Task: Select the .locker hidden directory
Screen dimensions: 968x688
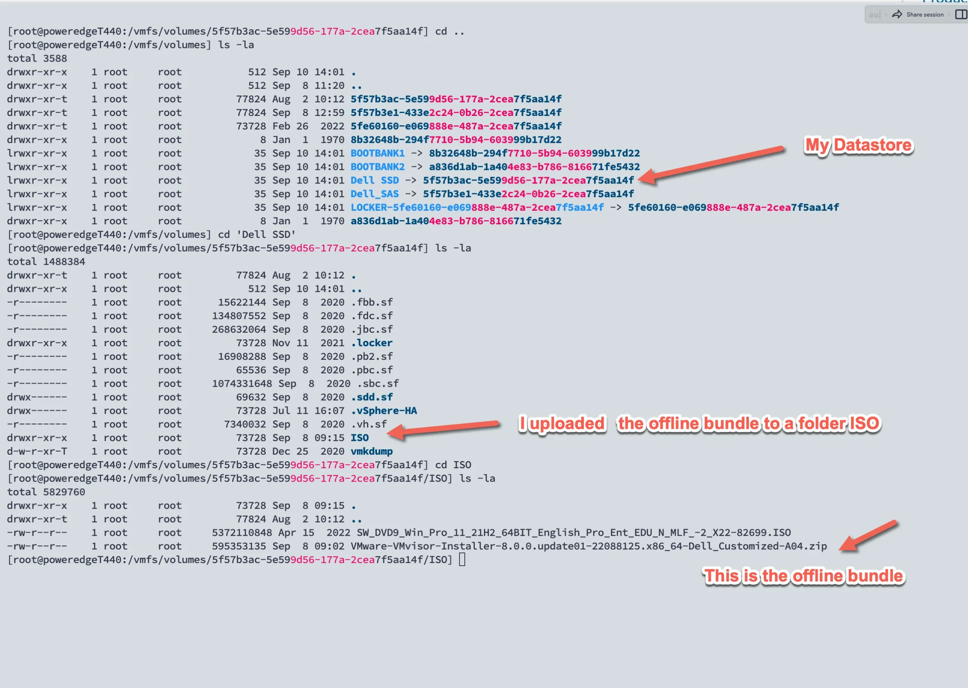Action: pos(372,343)
